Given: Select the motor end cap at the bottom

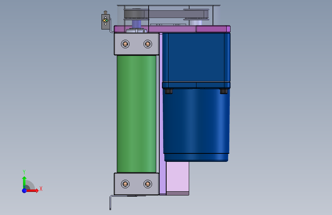Looking at the screenshot, I should pos(196,158).
